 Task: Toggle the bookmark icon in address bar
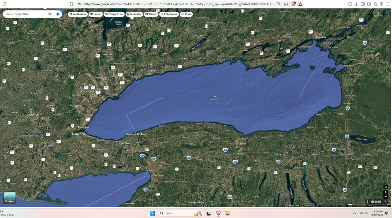(71, 4)
